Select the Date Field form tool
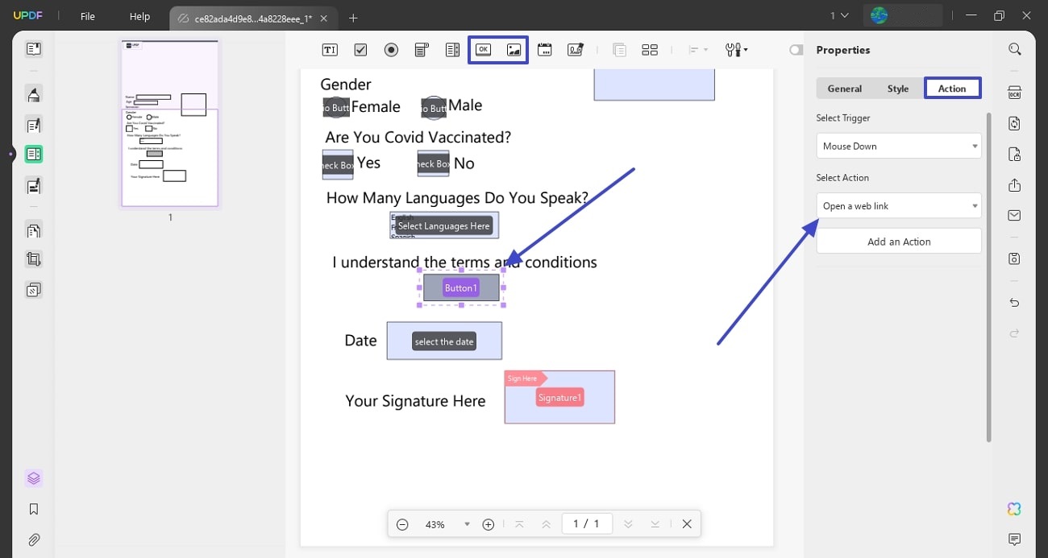The width and height of the screenshot is (1048, 558). click(545, 49)
